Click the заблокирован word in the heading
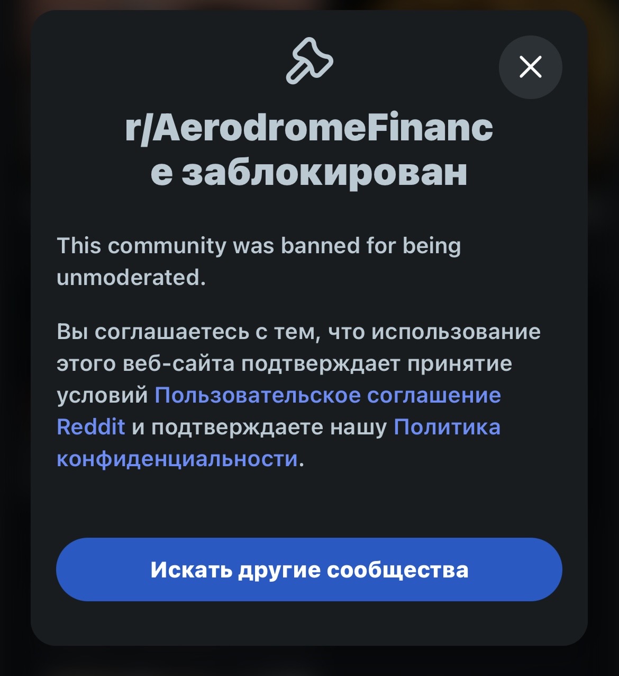The image size is (619, 676). (324, 172)
